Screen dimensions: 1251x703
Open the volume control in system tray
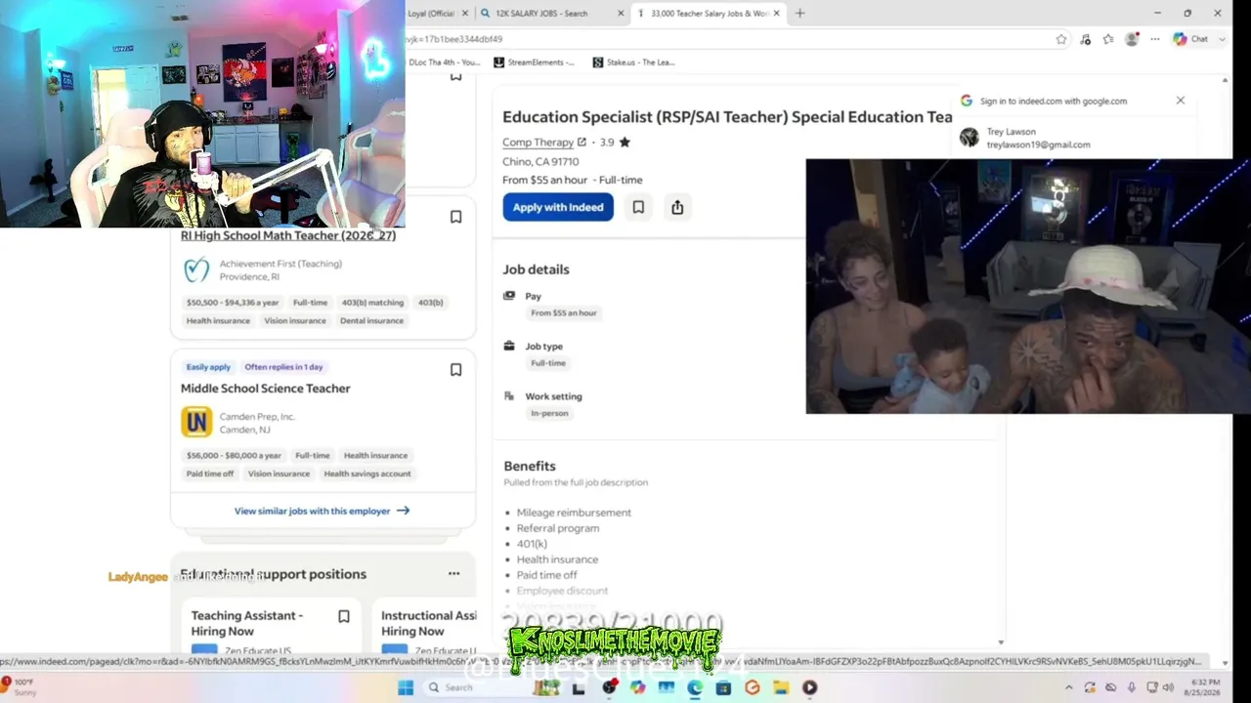click(1168, 687)
